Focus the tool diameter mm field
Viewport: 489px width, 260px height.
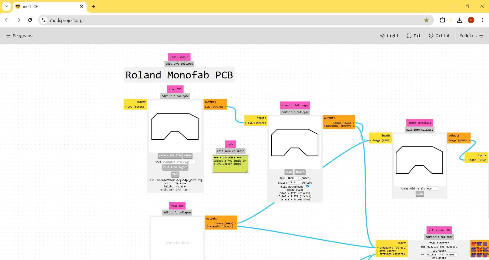(432, 247)
